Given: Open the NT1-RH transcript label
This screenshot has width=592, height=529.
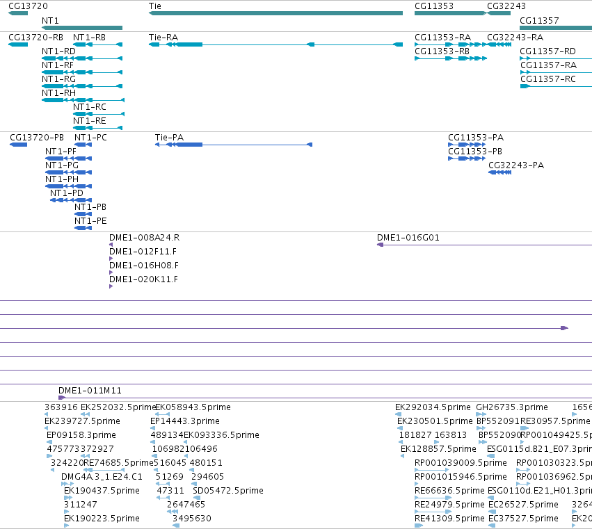Looking at the screenshot, I should (x=58, y=93).
